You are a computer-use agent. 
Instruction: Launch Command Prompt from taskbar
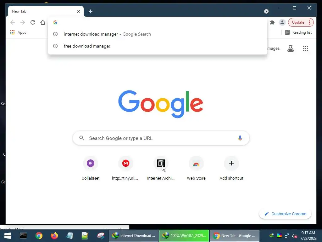[x=23, y=236]
